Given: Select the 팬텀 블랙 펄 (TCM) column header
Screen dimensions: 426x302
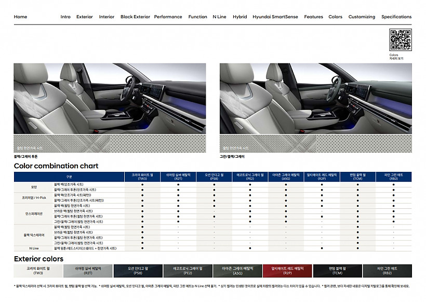Looking at the screenshot, I should coord(357,177).
